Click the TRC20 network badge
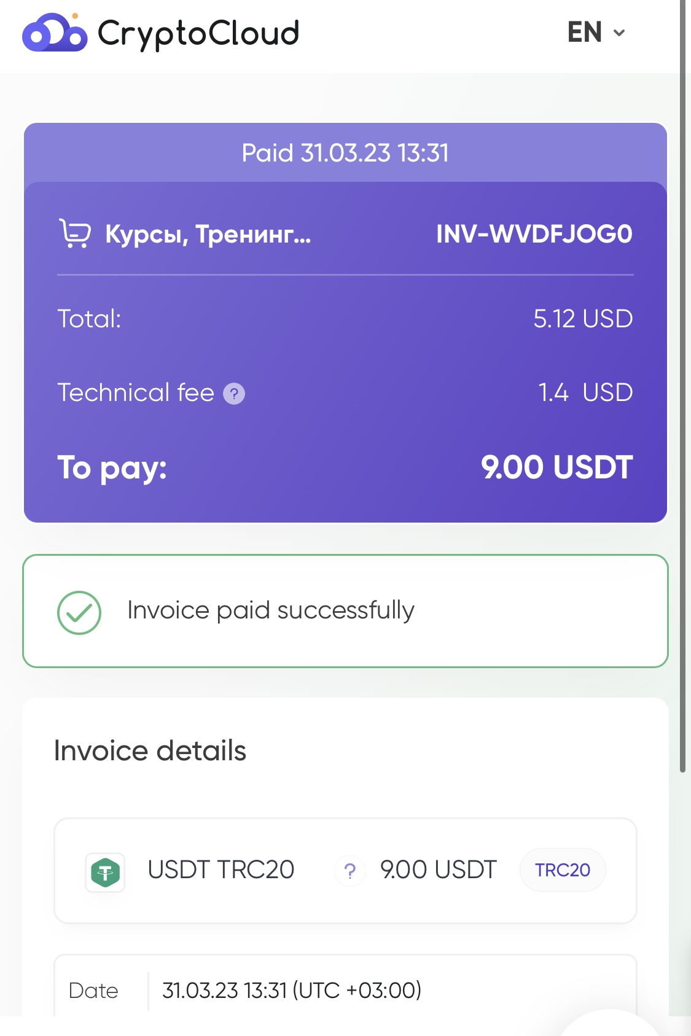Image resolution: width=691 pixels, height=1036 pixels. tap(563, 870)
